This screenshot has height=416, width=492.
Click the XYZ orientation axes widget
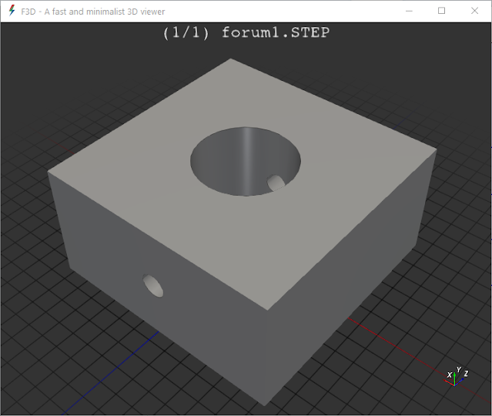tap(457, 377)
